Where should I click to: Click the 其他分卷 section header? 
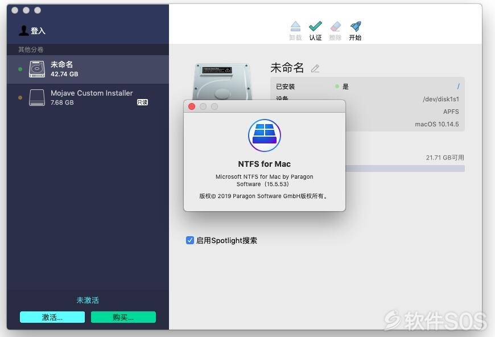[31, 50]
